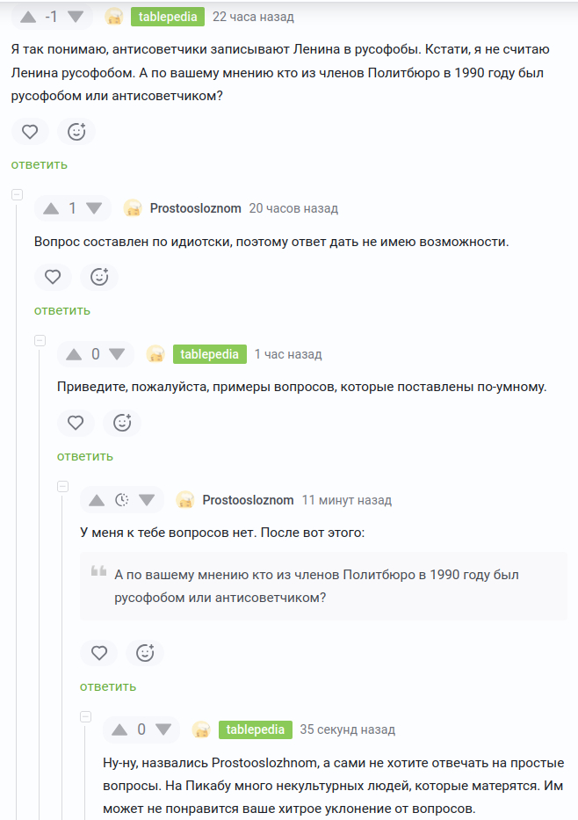Open Prostoosloznom's profile via his username
Screen dimensions: 578x820
click(194, 208)
